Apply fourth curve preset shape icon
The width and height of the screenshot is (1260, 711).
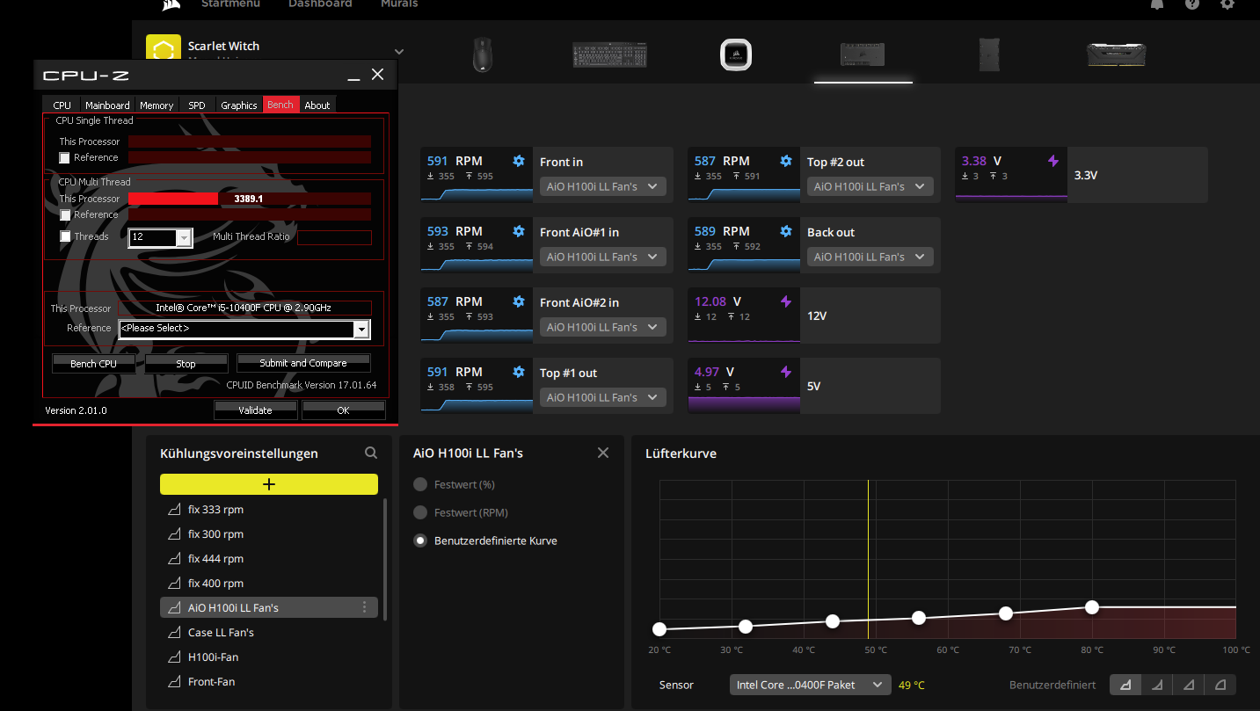1220,685
